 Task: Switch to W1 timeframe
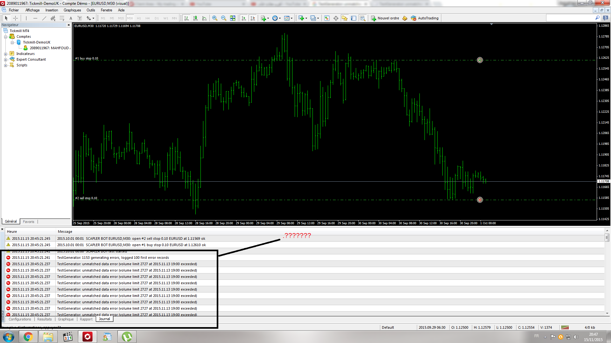click(x=165, y=18)
